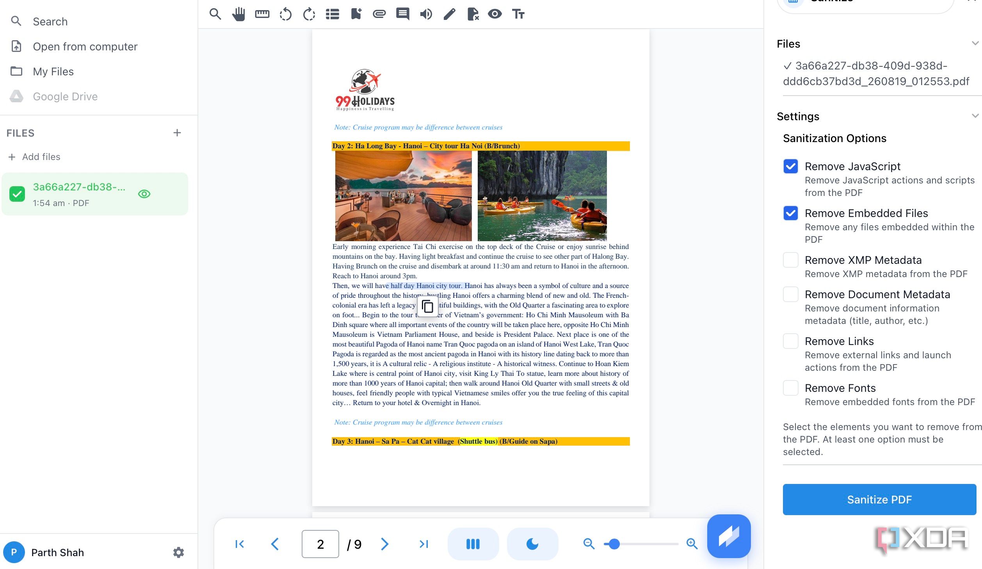Click the copy selected text icon
This screenshot has height=569, width=982.
point(427,306)
